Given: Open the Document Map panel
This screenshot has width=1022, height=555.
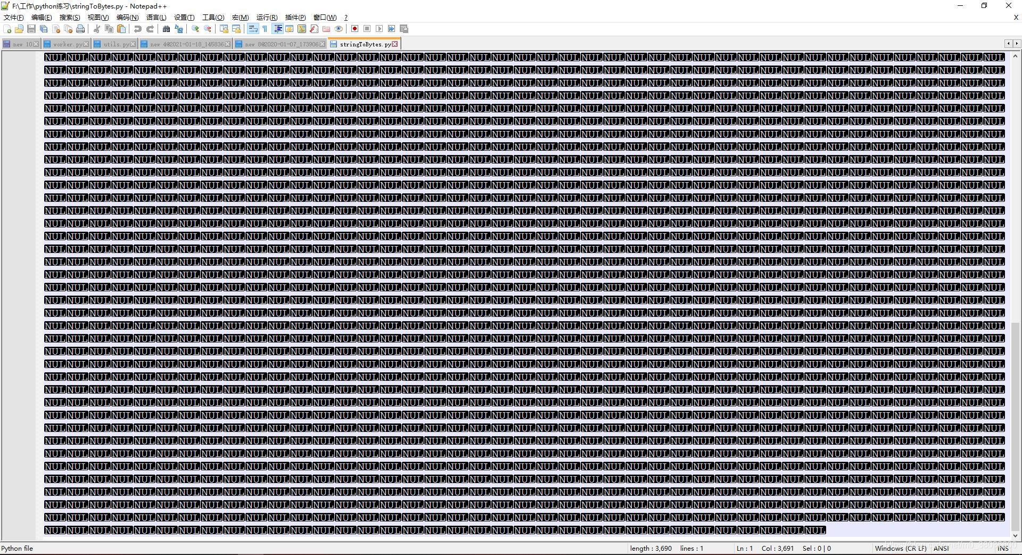Looking at the screenshot, I should (302, 29).
